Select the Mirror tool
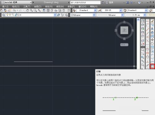This screenshot has height=115, width=155. point(152,28)
